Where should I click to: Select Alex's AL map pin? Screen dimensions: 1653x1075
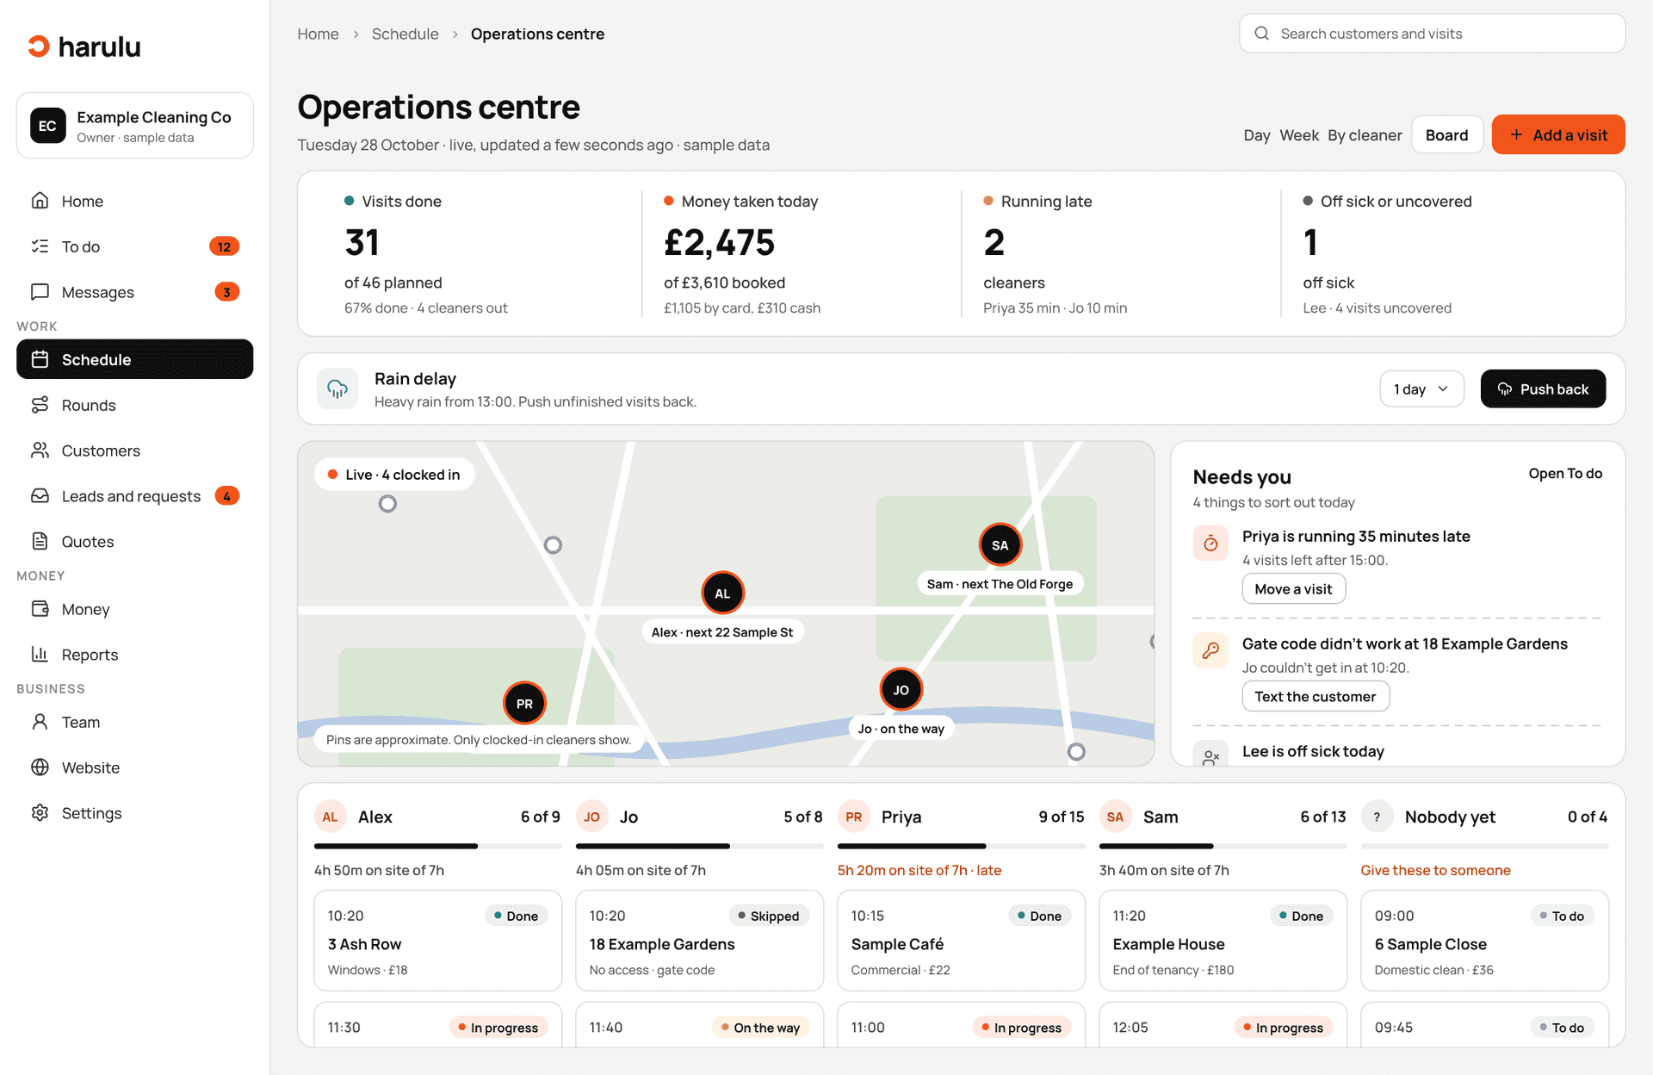(x=722, y=593)
